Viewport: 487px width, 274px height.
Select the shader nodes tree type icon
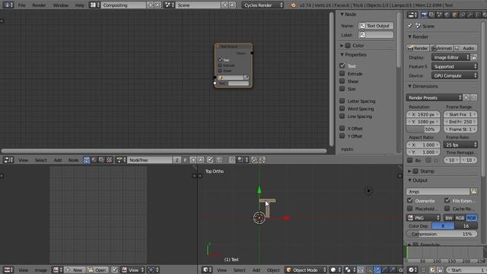(x=94, y=160)
